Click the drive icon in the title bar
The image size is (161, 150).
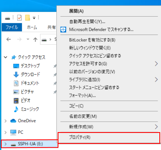tap(7, 18)
